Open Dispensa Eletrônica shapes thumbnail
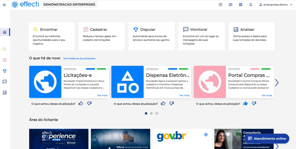This screenshot has height=149, width=296. 127,82
